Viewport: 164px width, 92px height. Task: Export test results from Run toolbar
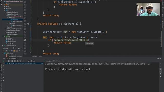pyautogui.click(x=28, y=61)
